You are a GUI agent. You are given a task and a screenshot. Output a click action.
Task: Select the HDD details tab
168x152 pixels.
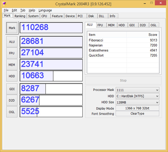coord(122,25)
